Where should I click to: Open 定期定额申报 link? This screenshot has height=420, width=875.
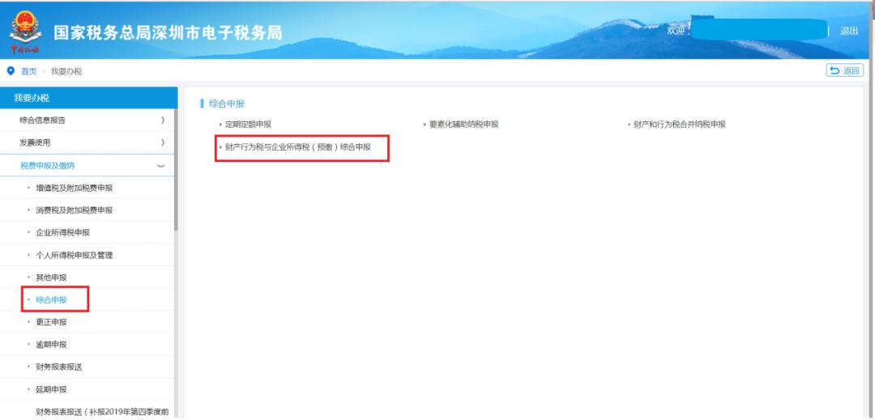click(x=248, y=125)
